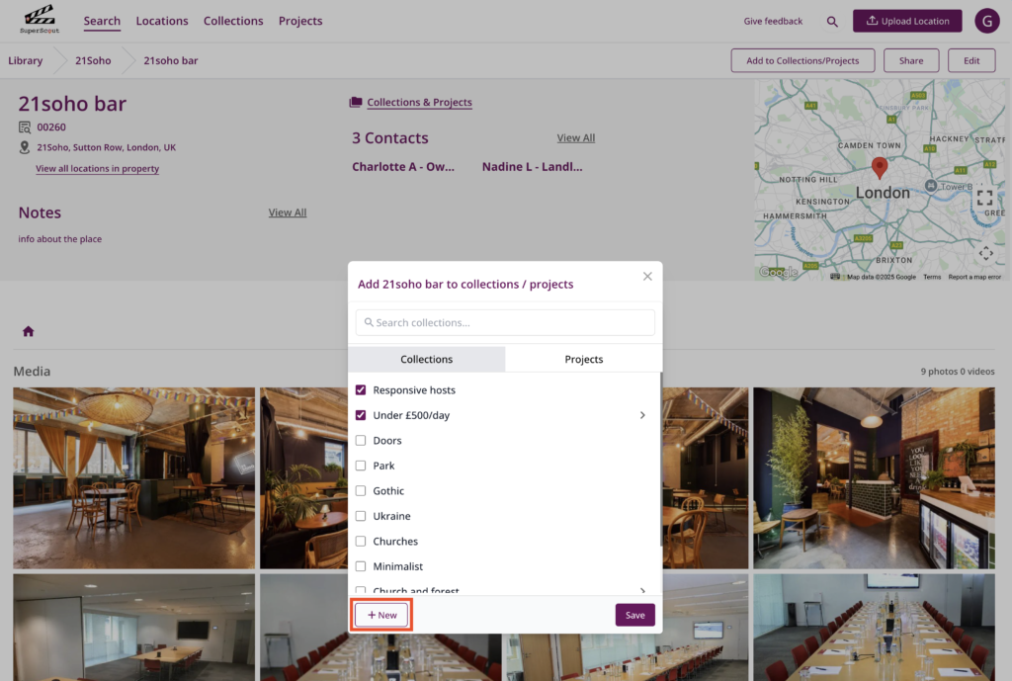Open the Give feedback link
This screenshot has height=681, width=1012.
[773, 22]
